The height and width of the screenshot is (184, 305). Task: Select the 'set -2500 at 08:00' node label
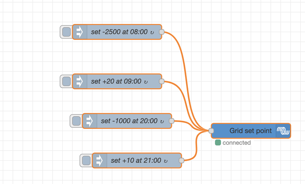tap(119, 32)
